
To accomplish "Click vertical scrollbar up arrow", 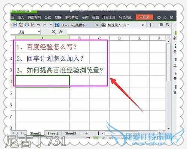I will pos(168,41).
